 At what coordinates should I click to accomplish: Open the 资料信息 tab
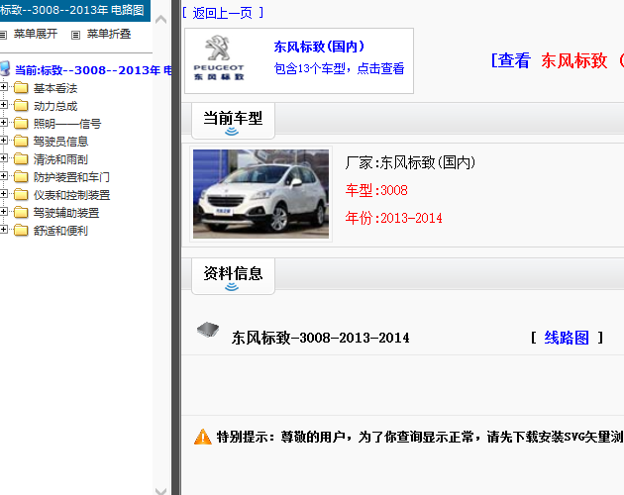[x=233, y=276]
